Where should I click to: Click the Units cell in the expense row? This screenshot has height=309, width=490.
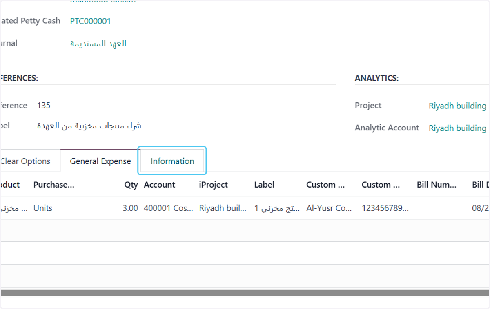click(43, 208)
